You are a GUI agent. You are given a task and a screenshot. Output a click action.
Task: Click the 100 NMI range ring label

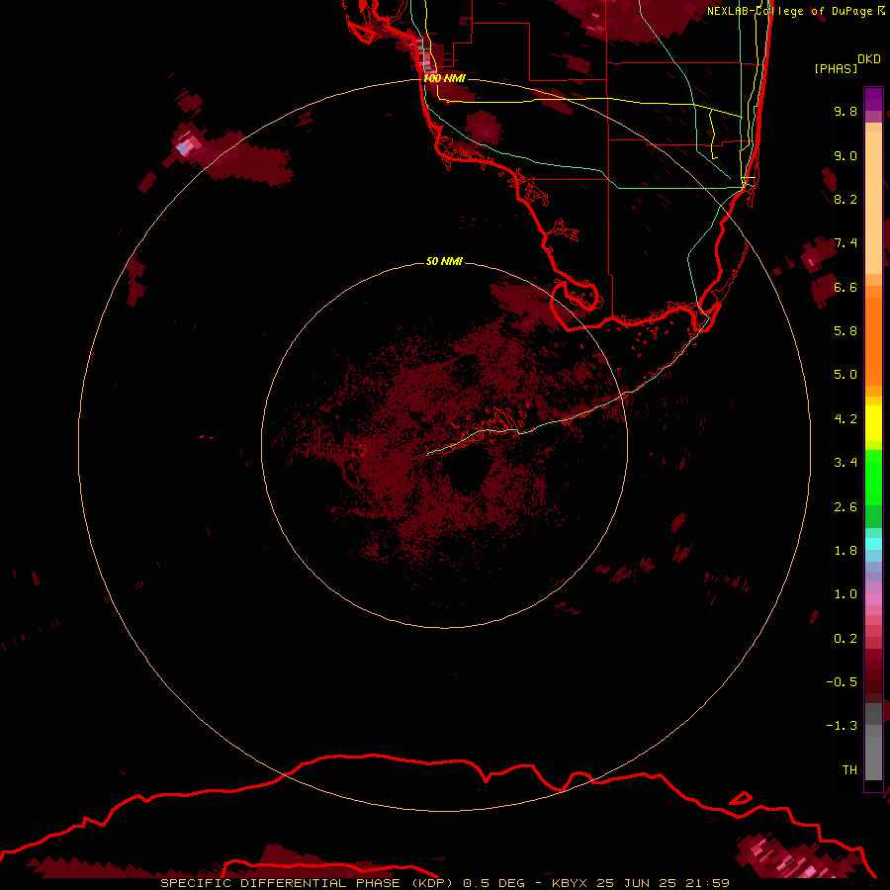(444, 78)
